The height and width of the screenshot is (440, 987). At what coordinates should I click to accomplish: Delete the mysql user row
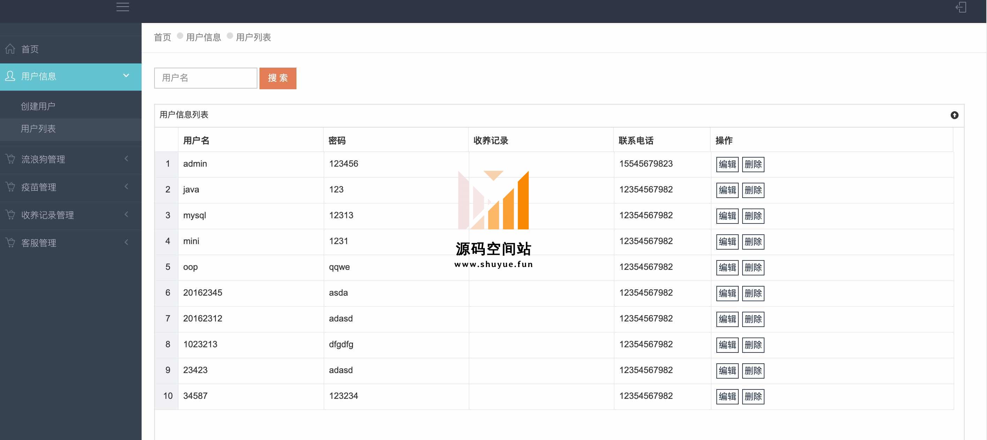pyautogui.click(x=753, y=216)
